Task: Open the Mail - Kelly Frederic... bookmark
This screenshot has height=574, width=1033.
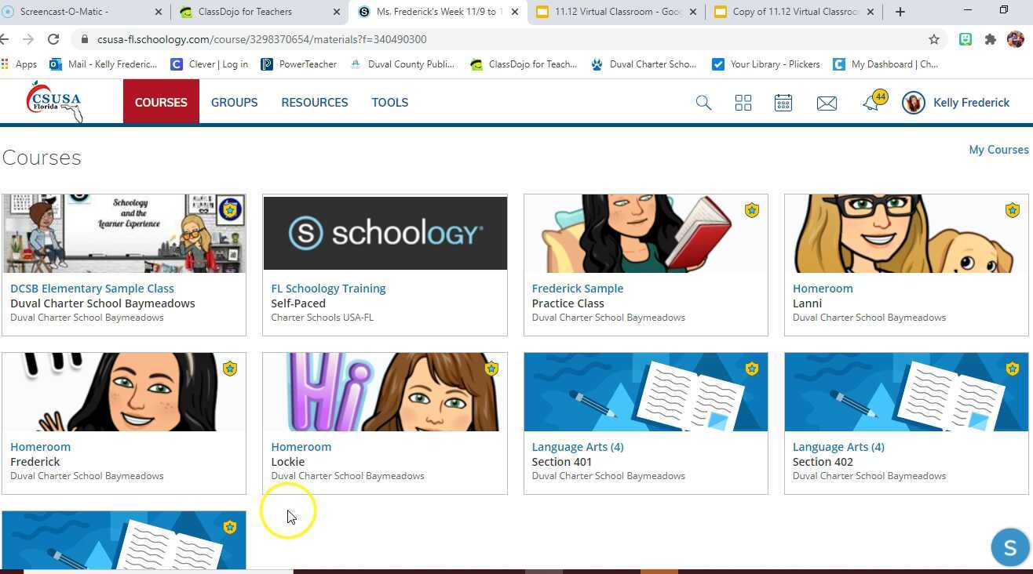Action: pos(104,64)
